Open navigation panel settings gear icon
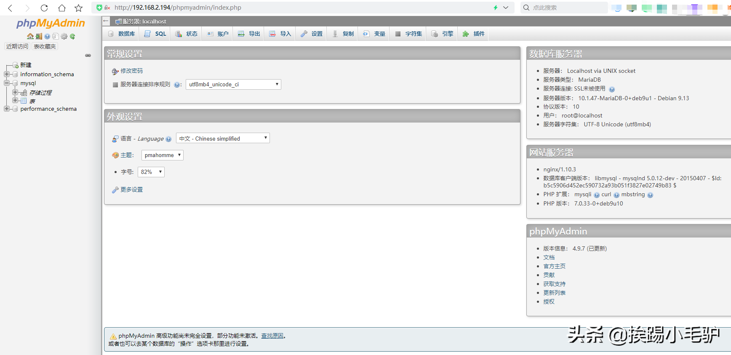731x355 pixels. pyautogui.click(x=64, y=36)
